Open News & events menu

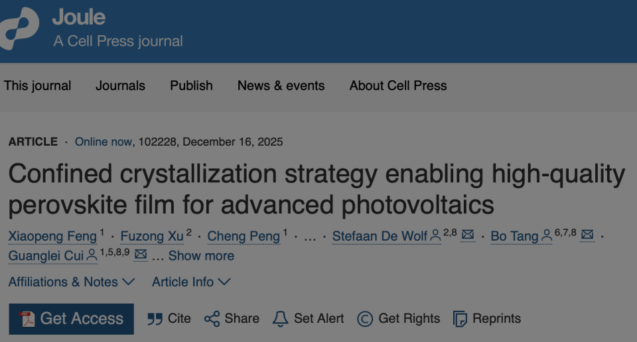pos(281,85)
